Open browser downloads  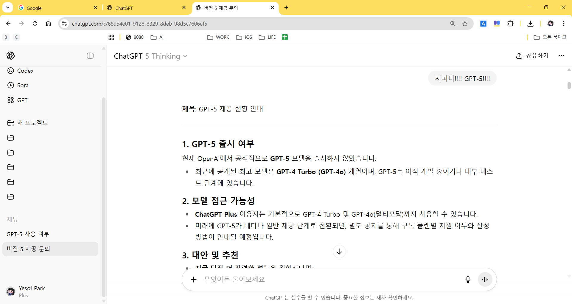(x=530, y=24)
